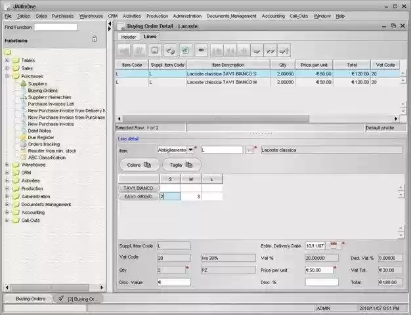The image size is (411, 315).
Task: Click the TAV1 GRIGIO size M cell
Action: click(x=191, y=197)
